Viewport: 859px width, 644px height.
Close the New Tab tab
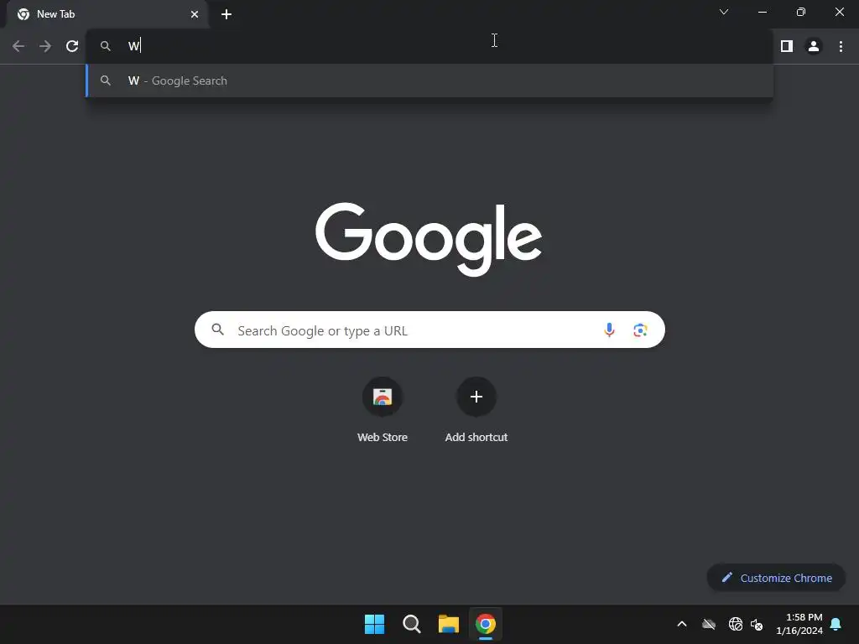pos(195,14)
